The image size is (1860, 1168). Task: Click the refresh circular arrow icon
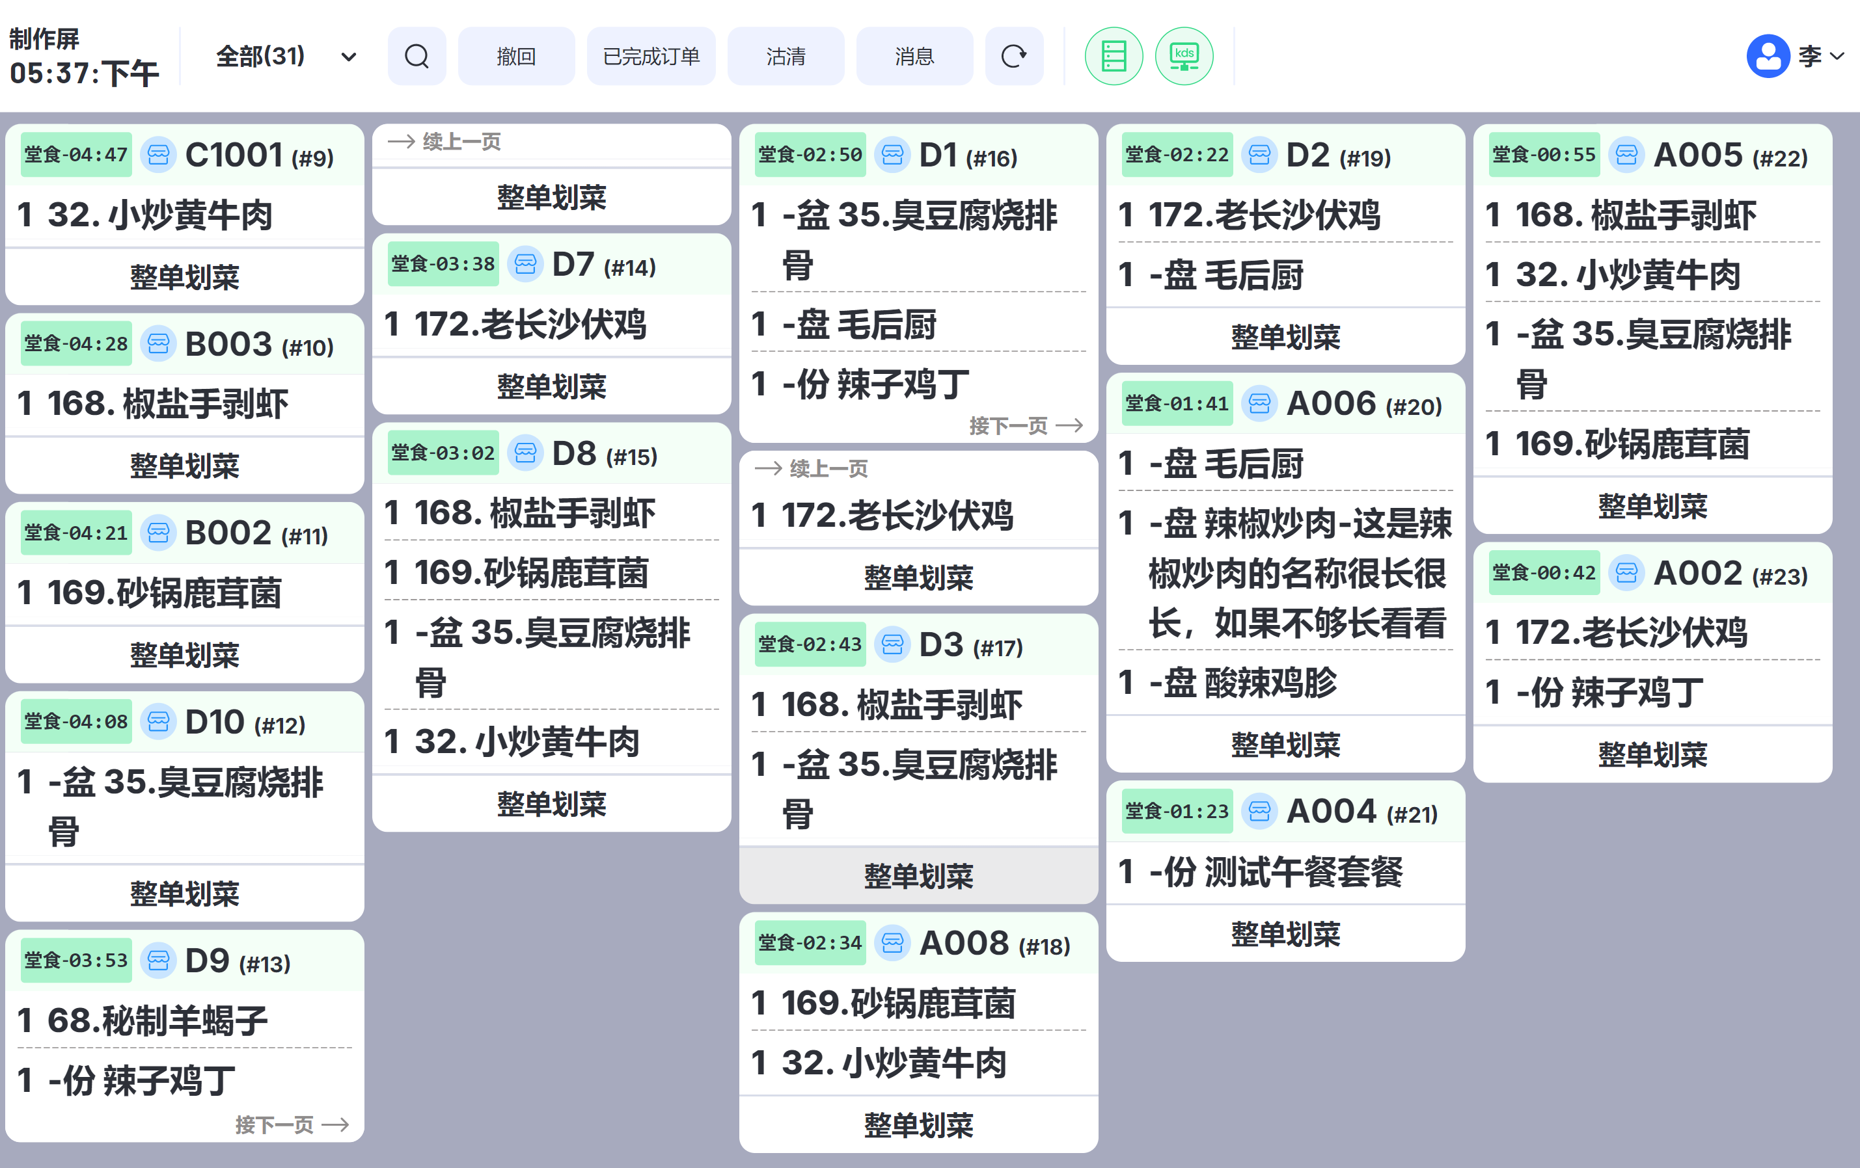click(1013, 57)
